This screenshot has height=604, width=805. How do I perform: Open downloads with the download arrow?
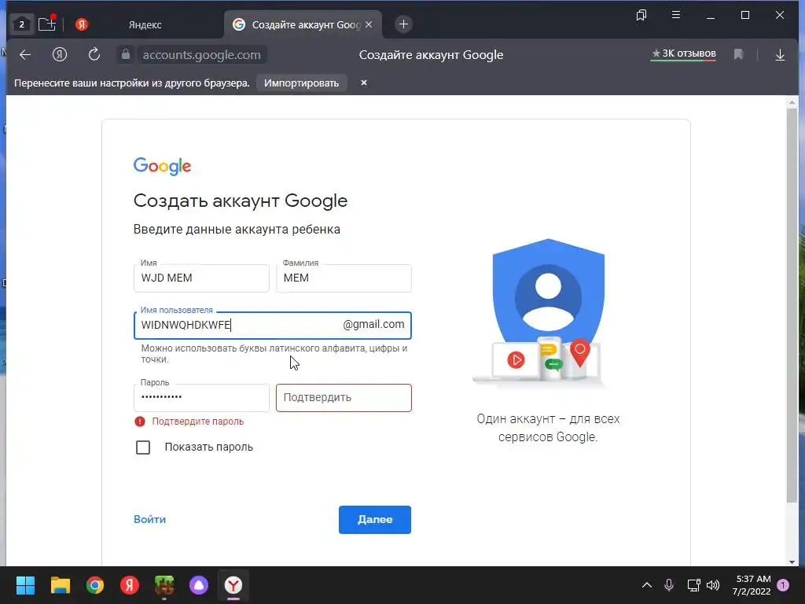pyautogui.click(x=780, y=54)
